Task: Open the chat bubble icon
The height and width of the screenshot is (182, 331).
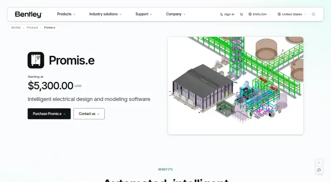Action: (x=319, y=170)
